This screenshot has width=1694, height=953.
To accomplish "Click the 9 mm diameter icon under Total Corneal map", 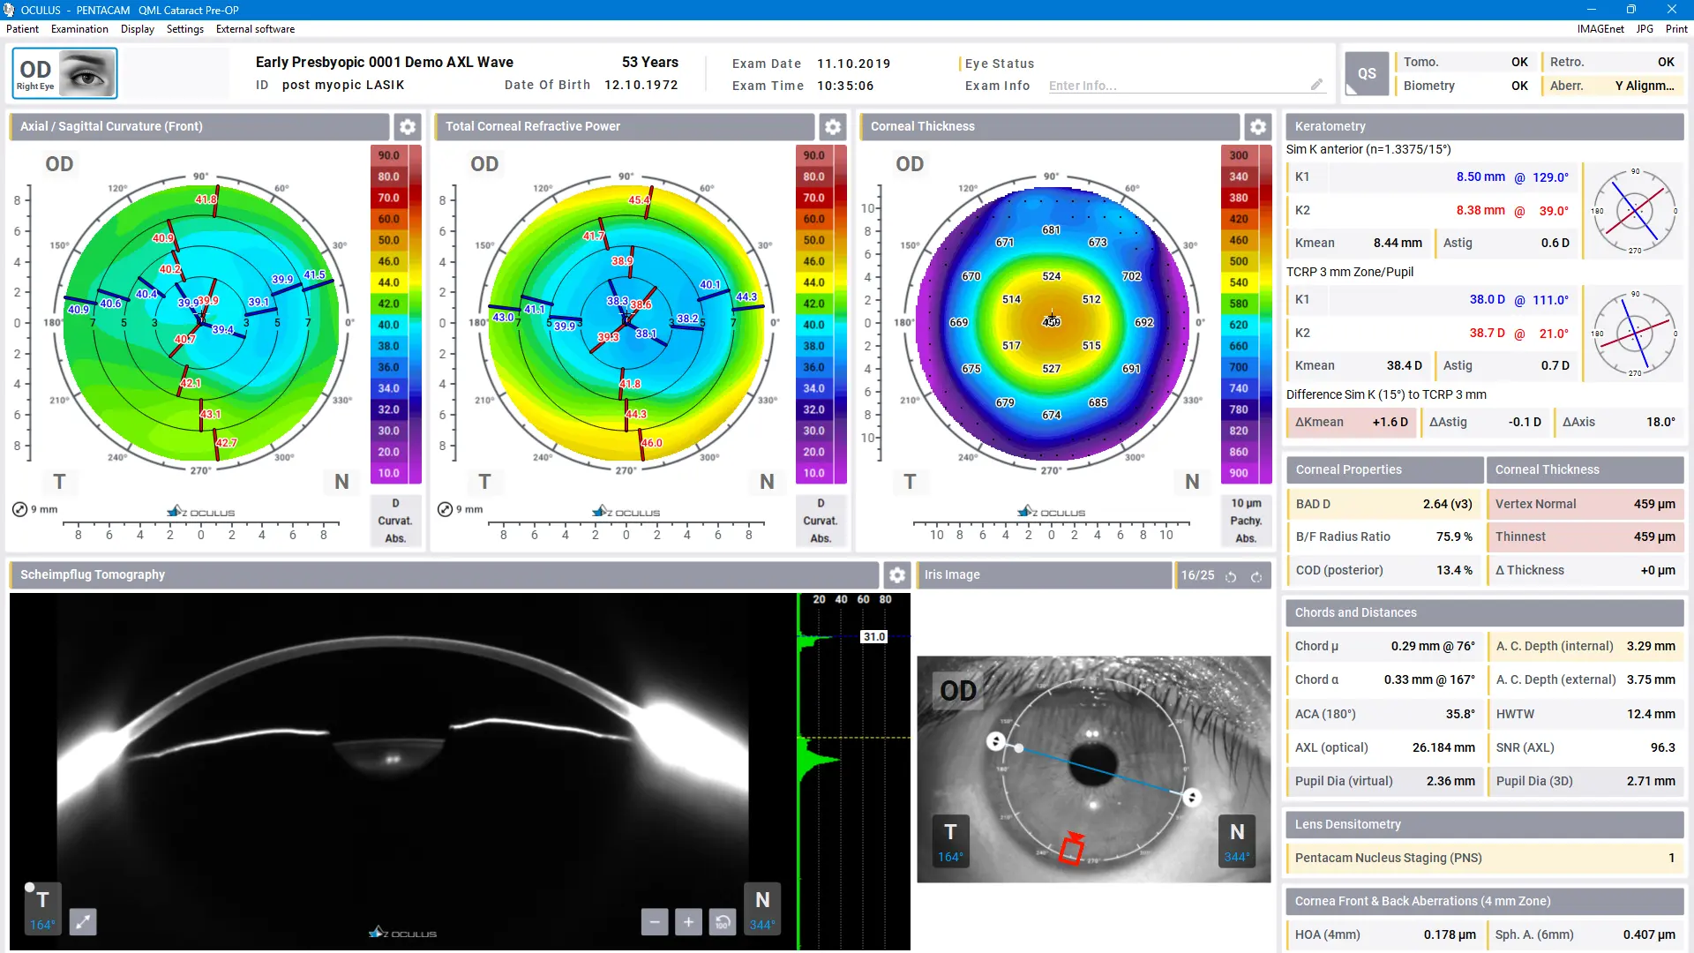I will pos(445,509).
